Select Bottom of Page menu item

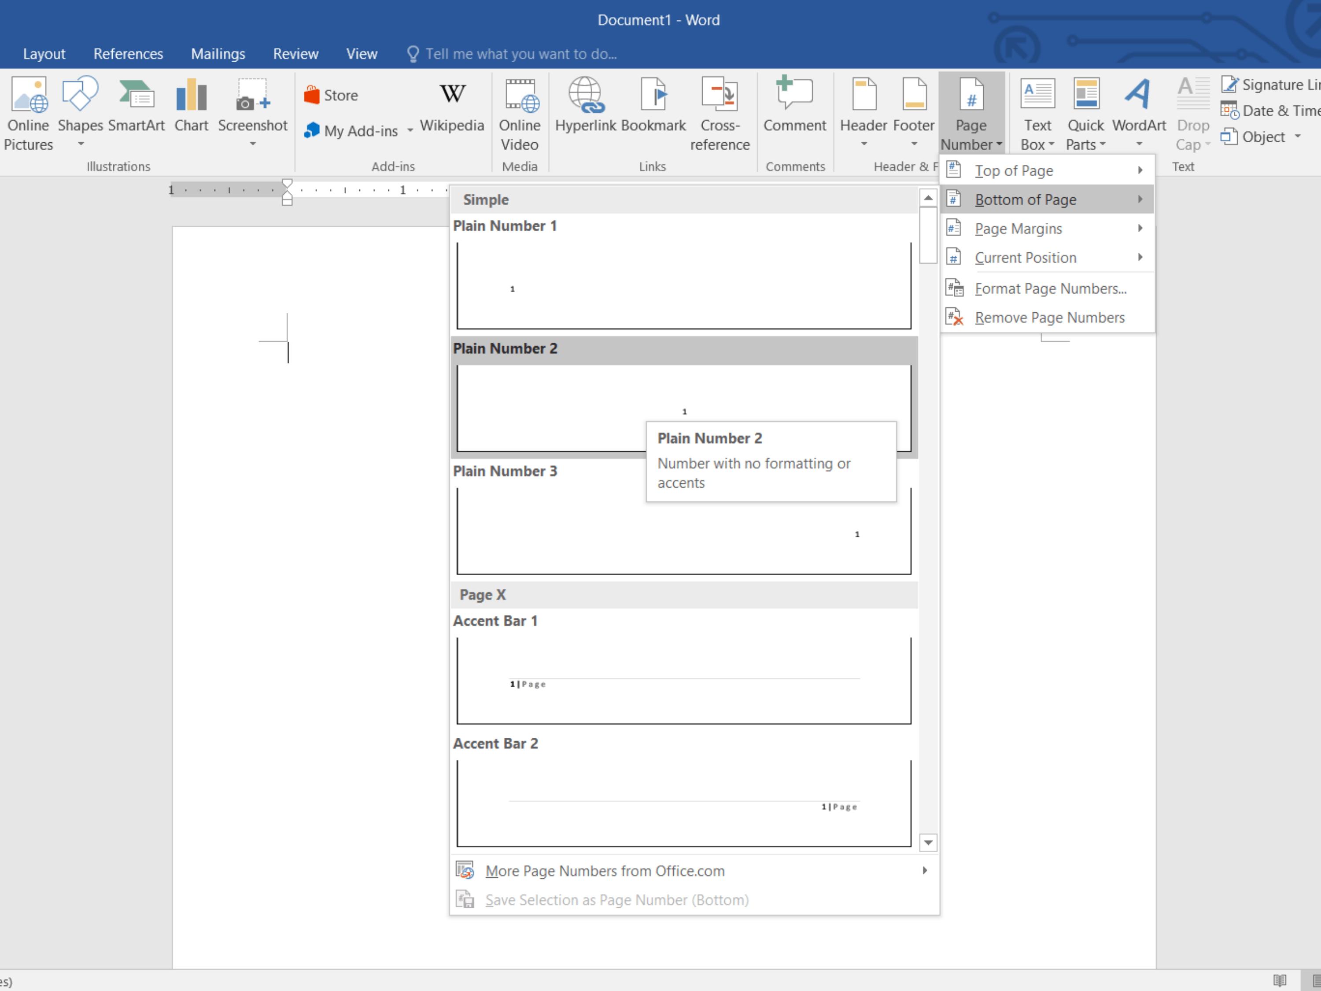point(1047,200)
